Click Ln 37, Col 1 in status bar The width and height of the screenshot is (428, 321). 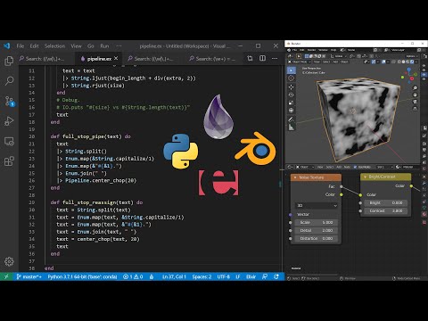point(174,276)
